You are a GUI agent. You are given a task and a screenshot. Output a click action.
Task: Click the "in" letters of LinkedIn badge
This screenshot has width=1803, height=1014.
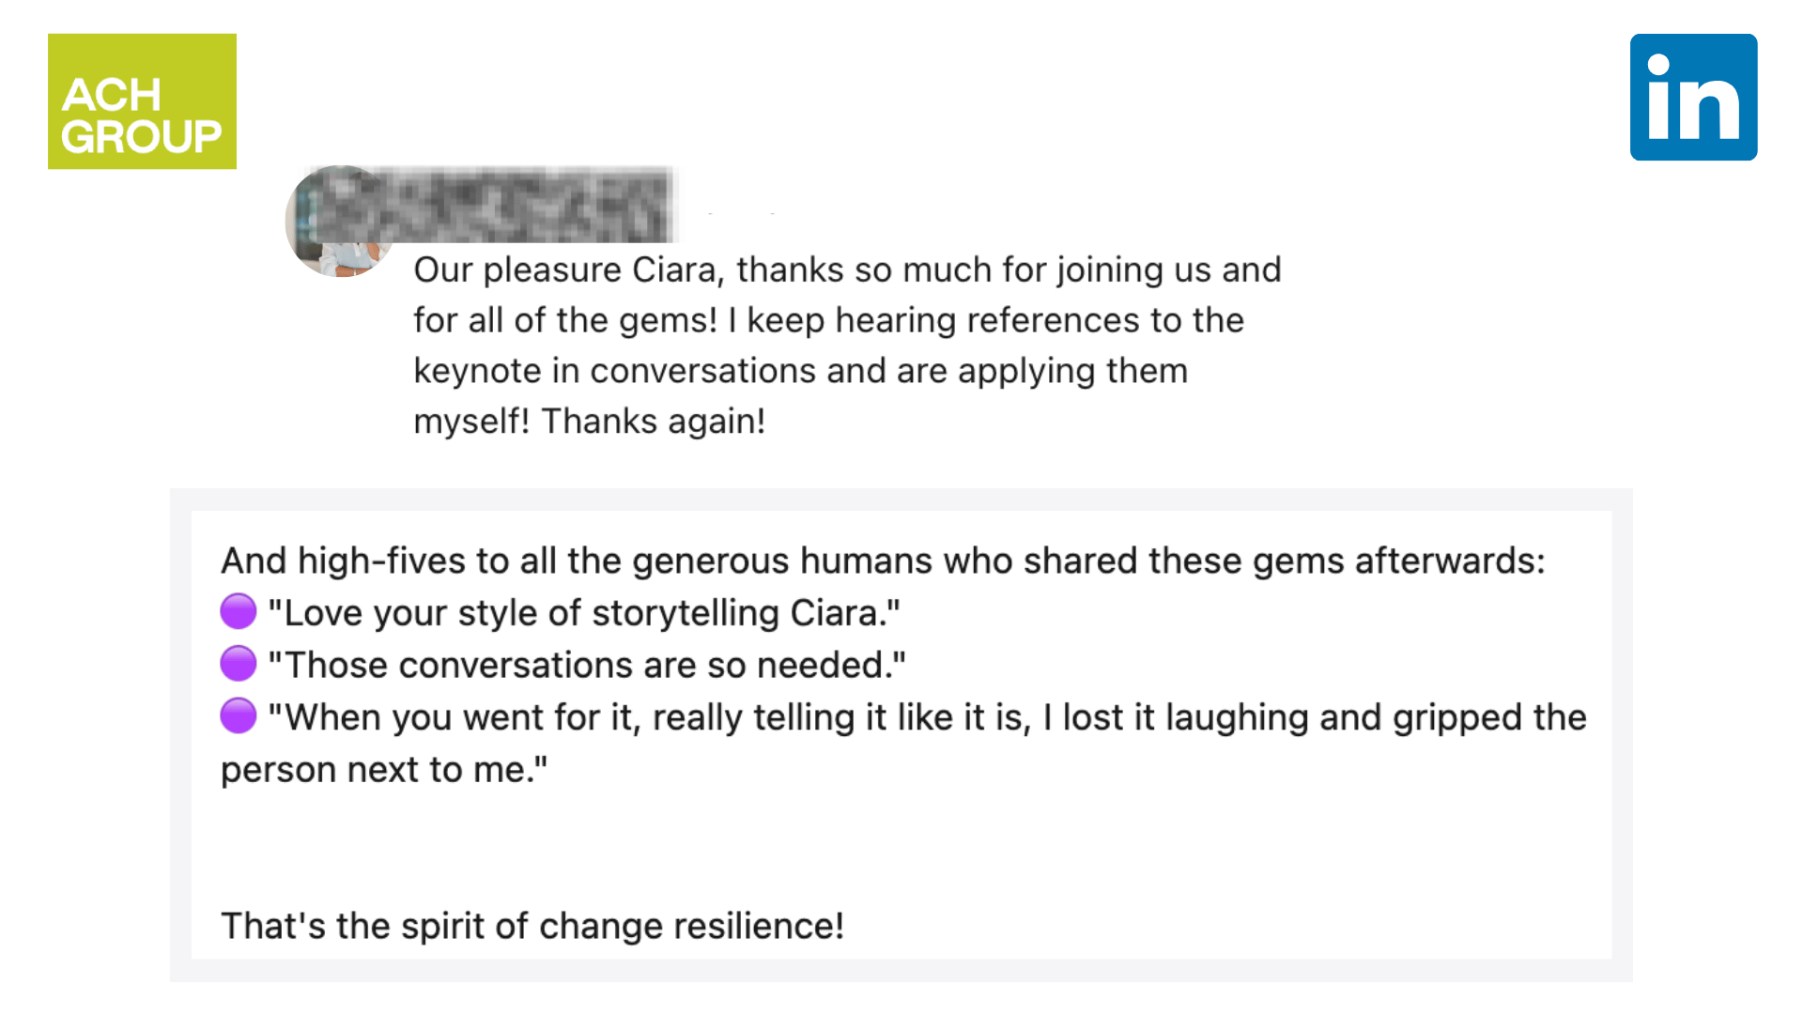pyautogui.click(x=1693, y=98)
